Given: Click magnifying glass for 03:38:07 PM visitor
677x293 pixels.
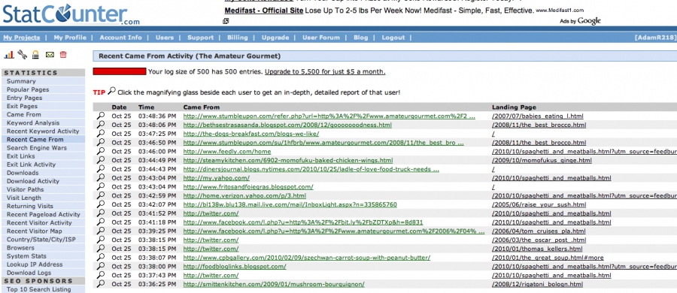Looking at the screenshot, I should [x=101, y=257].
